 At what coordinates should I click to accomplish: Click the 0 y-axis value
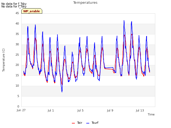18,106
